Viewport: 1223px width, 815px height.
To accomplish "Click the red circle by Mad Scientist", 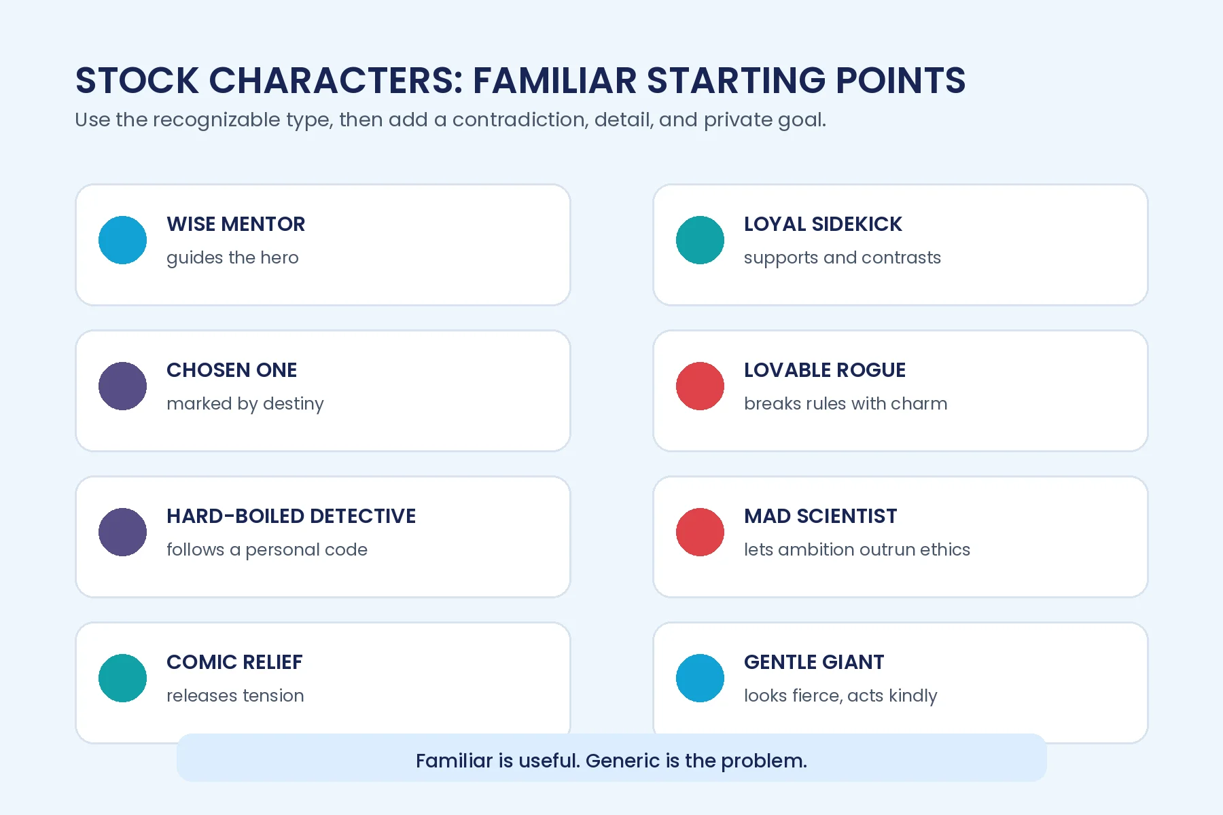I will pyautogui.click(x=700, y=532).
